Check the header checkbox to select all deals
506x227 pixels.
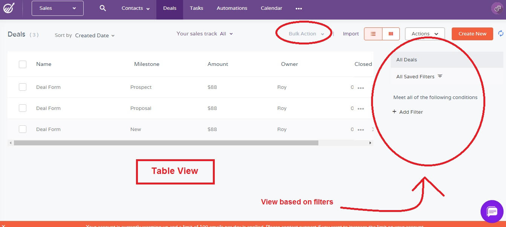pyautogui.click(x=23, y=64)
